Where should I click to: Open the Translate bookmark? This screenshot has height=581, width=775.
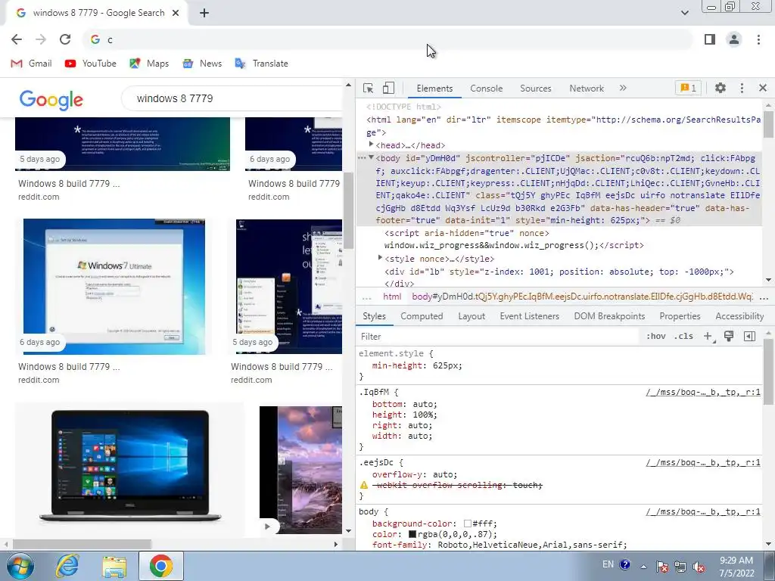261,64
